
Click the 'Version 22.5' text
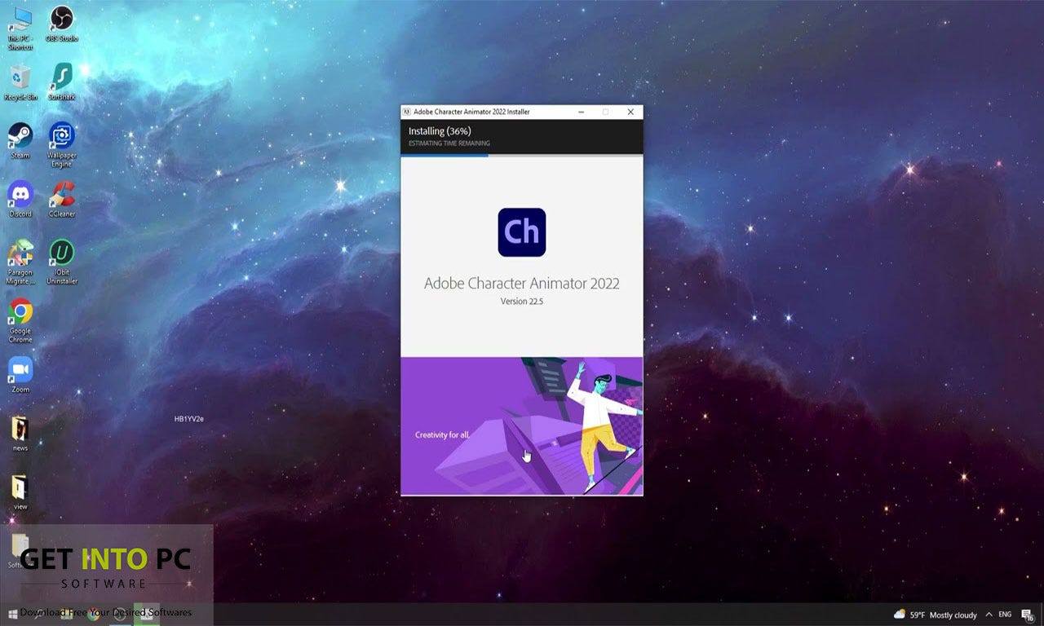tap(522, 302)
